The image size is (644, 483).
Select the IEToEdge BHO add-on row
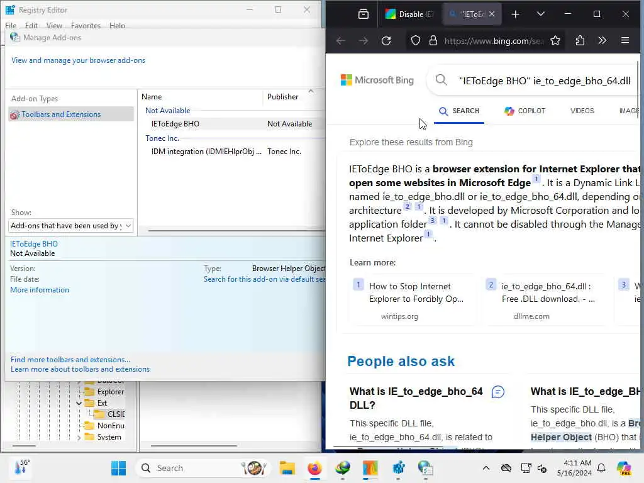click(x=232, y=124)
